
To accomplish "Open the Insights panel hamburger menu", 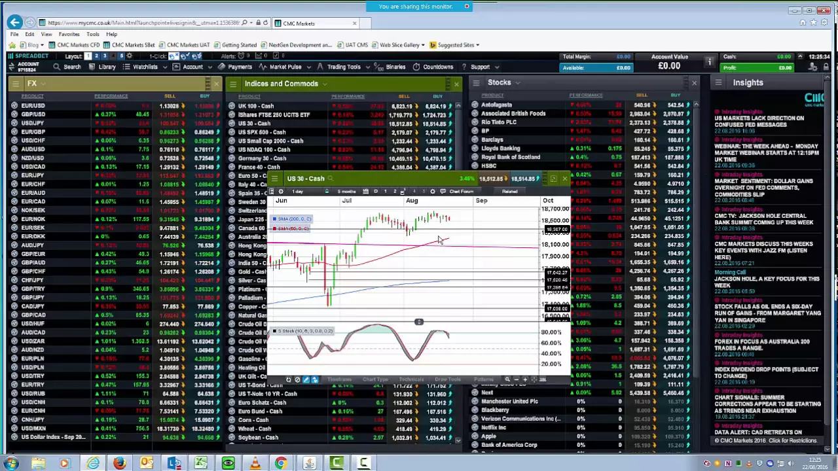I will pos(718,82).
